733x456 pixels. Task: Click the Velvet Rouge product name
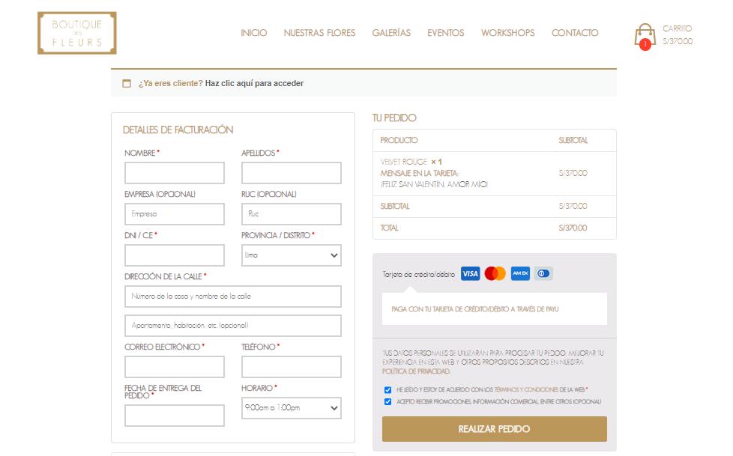404,162
